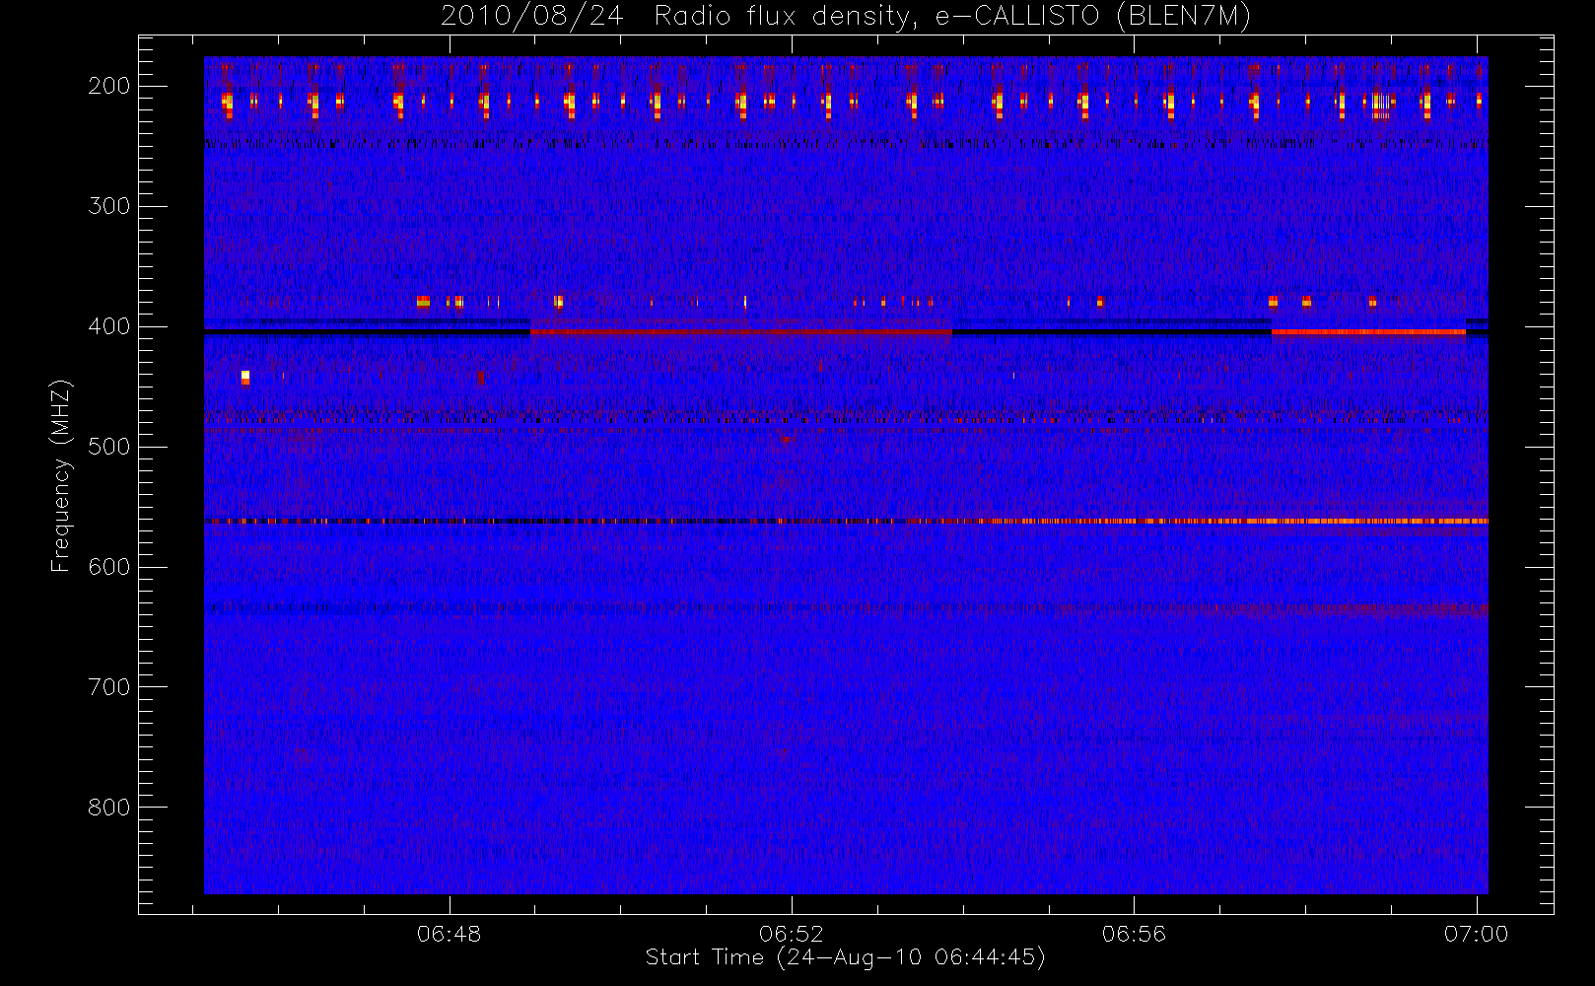Click the 500 frequency tick label
Screen dimensions: 1595x986
point(109,447)
